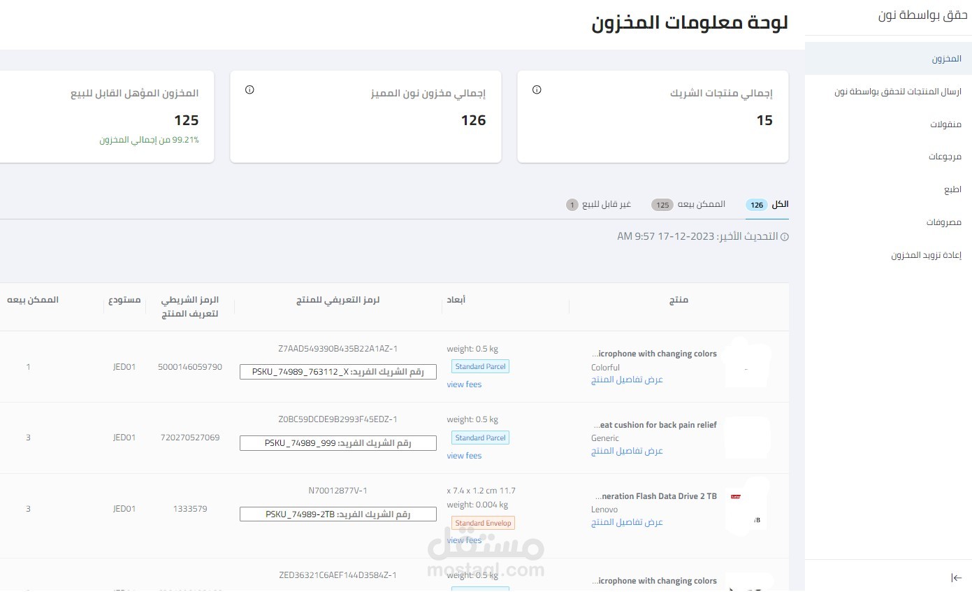The image size is (972, 592).
Task: Click product title 'eat cushion for back pain relief'
Action: point(655,425)
